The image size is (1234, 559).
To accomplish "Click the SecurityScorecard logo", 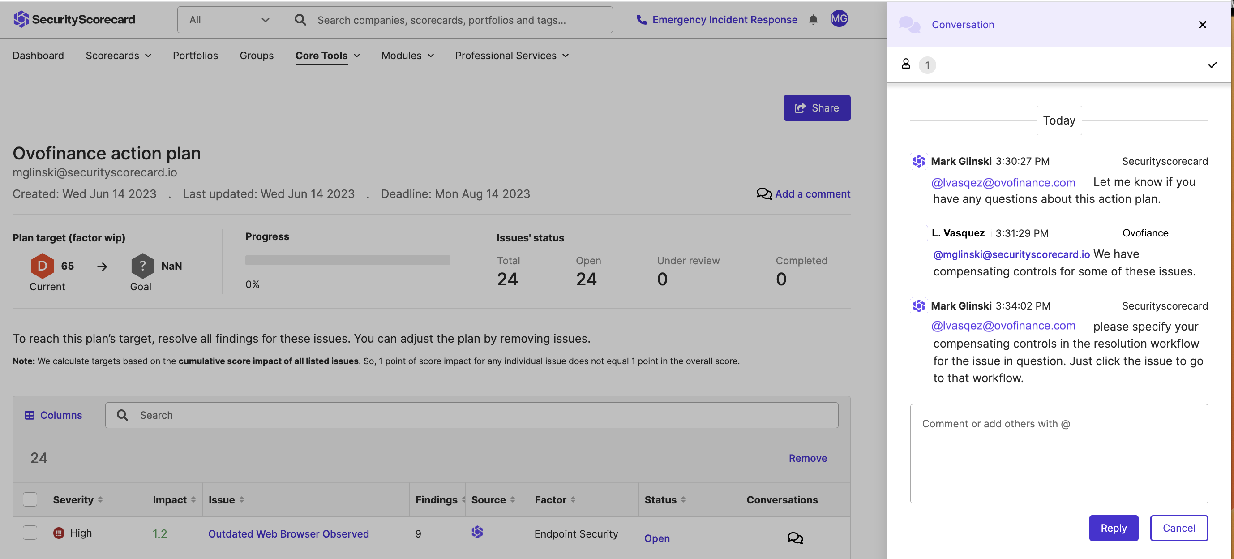I will pyautogui.click(x=74, y=19).
